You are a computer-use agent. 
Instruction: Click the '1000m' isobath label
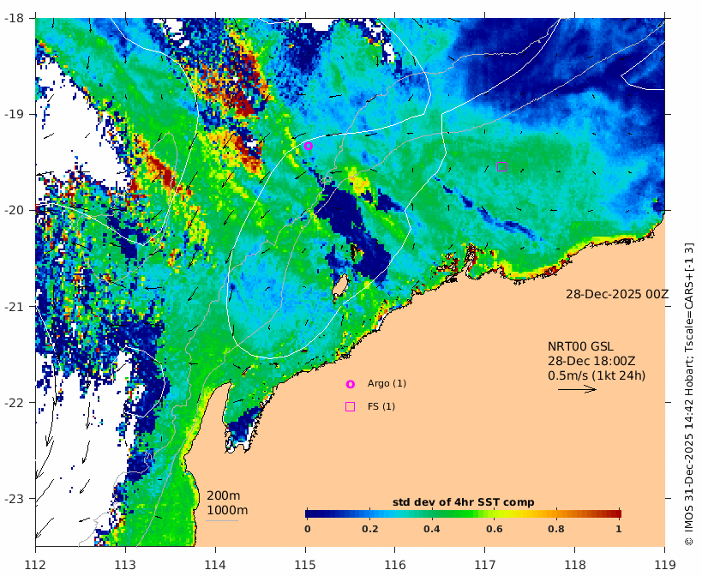click(227, 510)
